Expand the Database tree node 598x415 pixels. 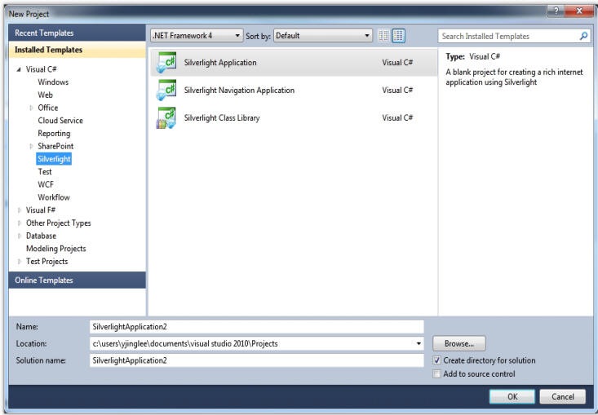click(19, 236)
